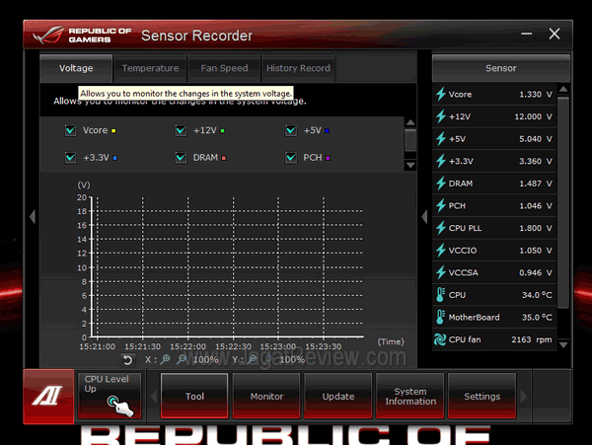Click the CPU 34.0 °C reading
This screenshot has height=445, width=592.
click(537, 295)
